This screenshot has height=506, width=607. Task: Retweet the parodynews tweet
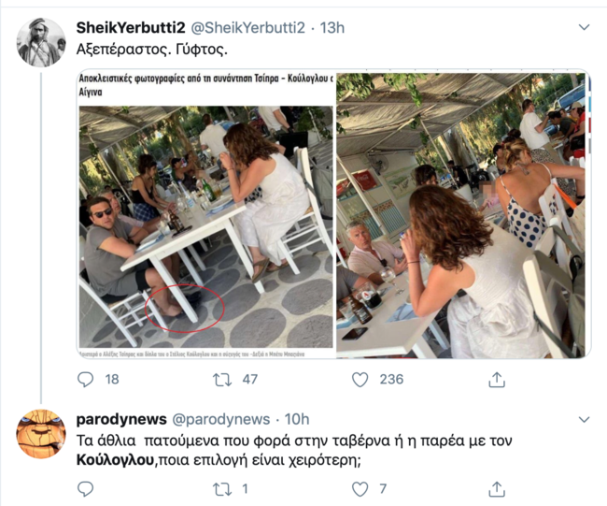coord(223,489)
